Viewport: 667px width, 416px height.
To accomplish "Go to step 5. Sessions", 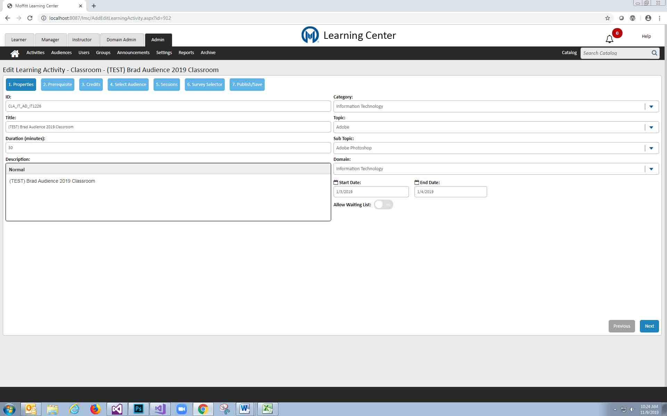I will coord(166,85).
